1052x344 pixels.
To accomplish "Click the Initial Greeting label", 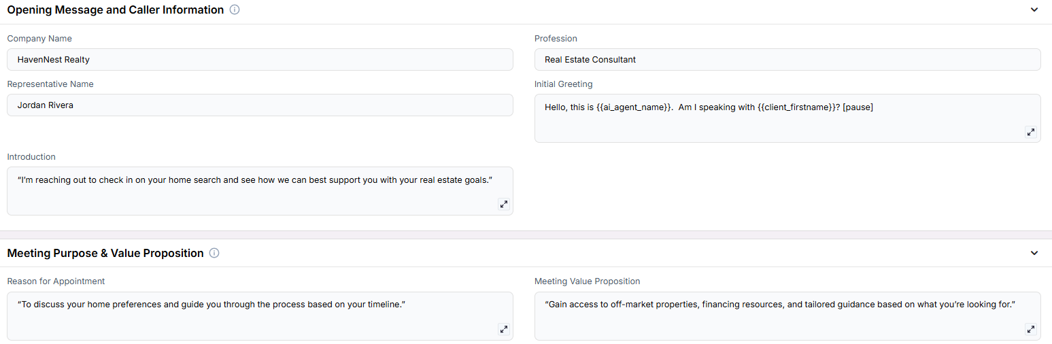I will 563,84.
